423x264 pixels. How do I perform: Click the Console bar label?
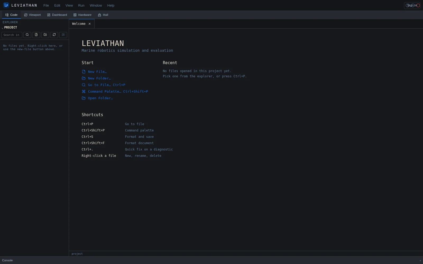click(7, 260)
